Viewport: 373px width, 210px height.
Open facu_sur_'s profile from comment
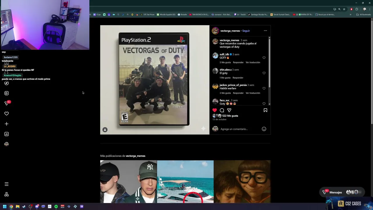tap(225, 100)
